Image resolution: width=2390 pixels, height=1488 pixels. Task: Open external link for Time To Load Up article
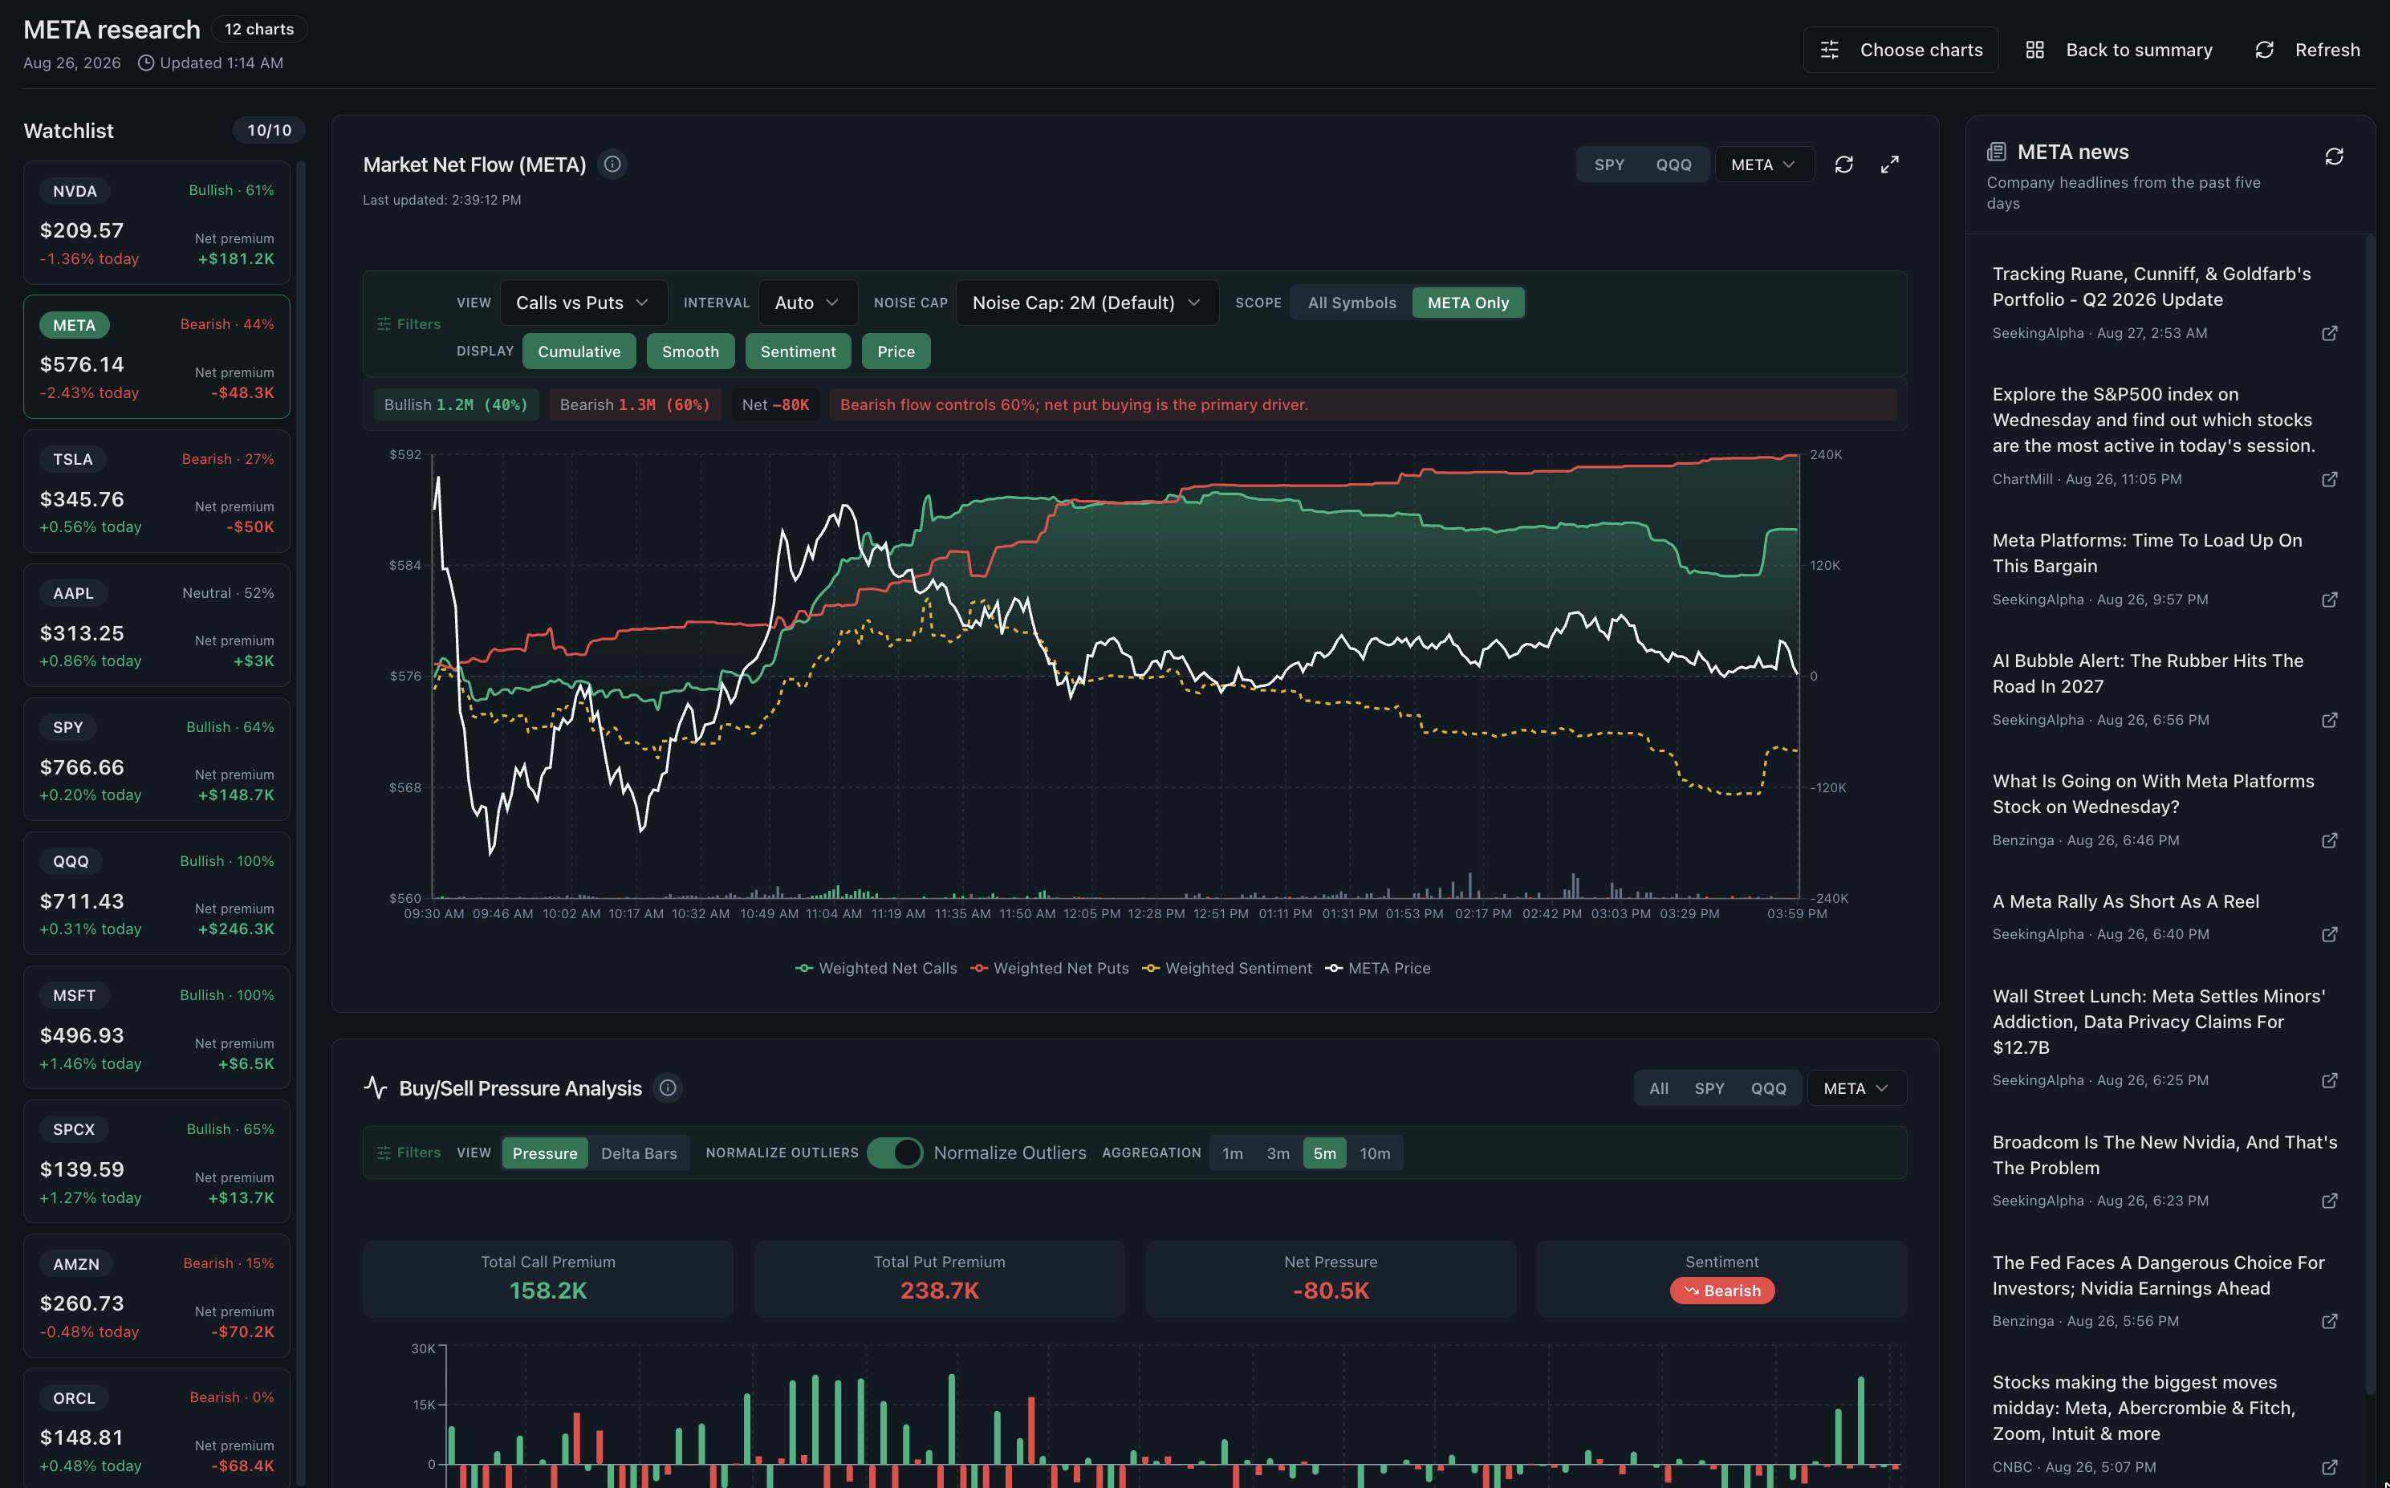point(2329,600)
